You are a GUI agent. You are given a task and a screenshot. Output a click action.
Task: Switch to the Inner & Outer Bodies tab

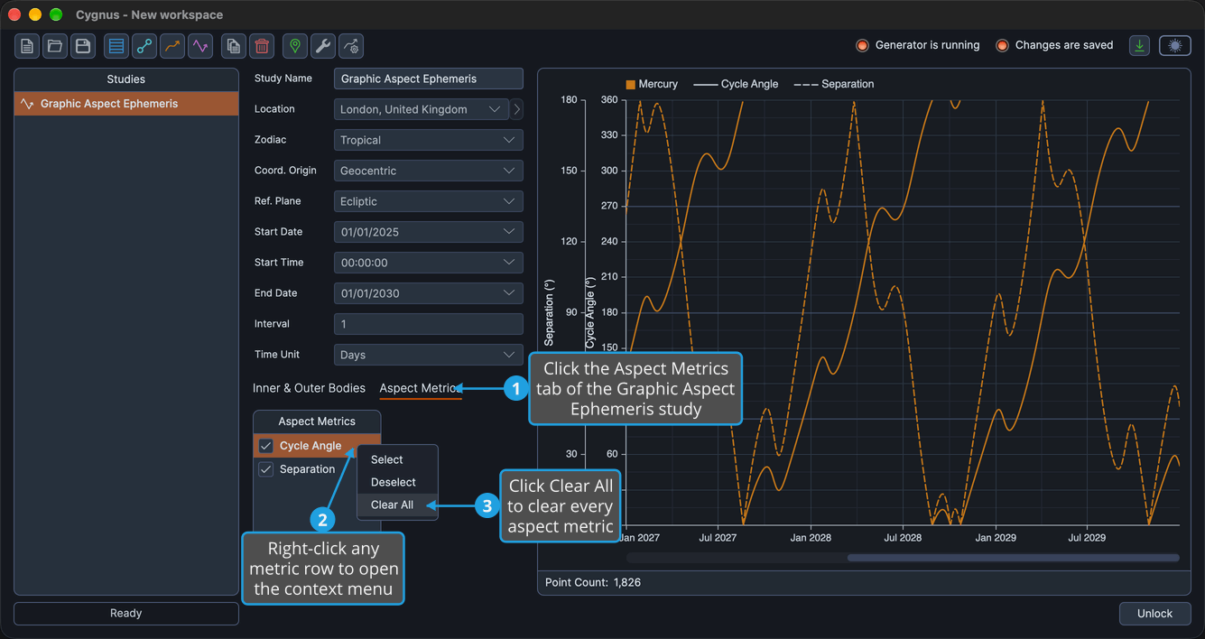tap(309, 388)
